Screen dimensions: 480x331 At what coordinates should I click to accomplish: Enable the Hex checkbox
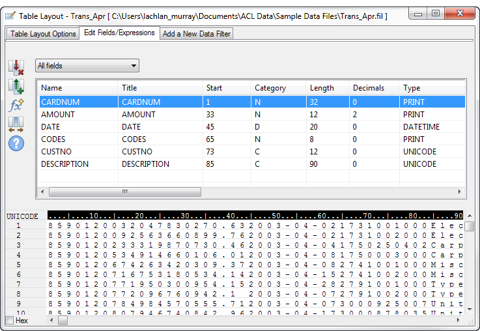(10, 321)
